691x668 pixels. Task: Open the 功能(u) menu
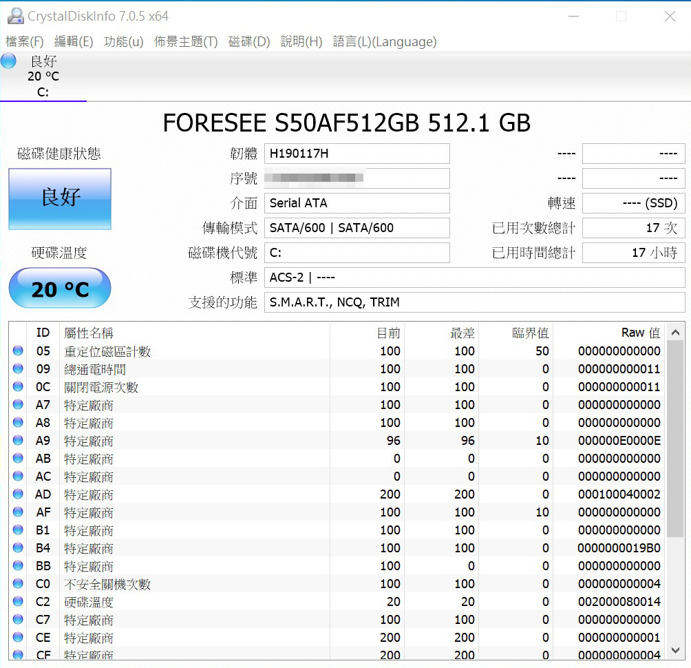(x=123, y=41)
